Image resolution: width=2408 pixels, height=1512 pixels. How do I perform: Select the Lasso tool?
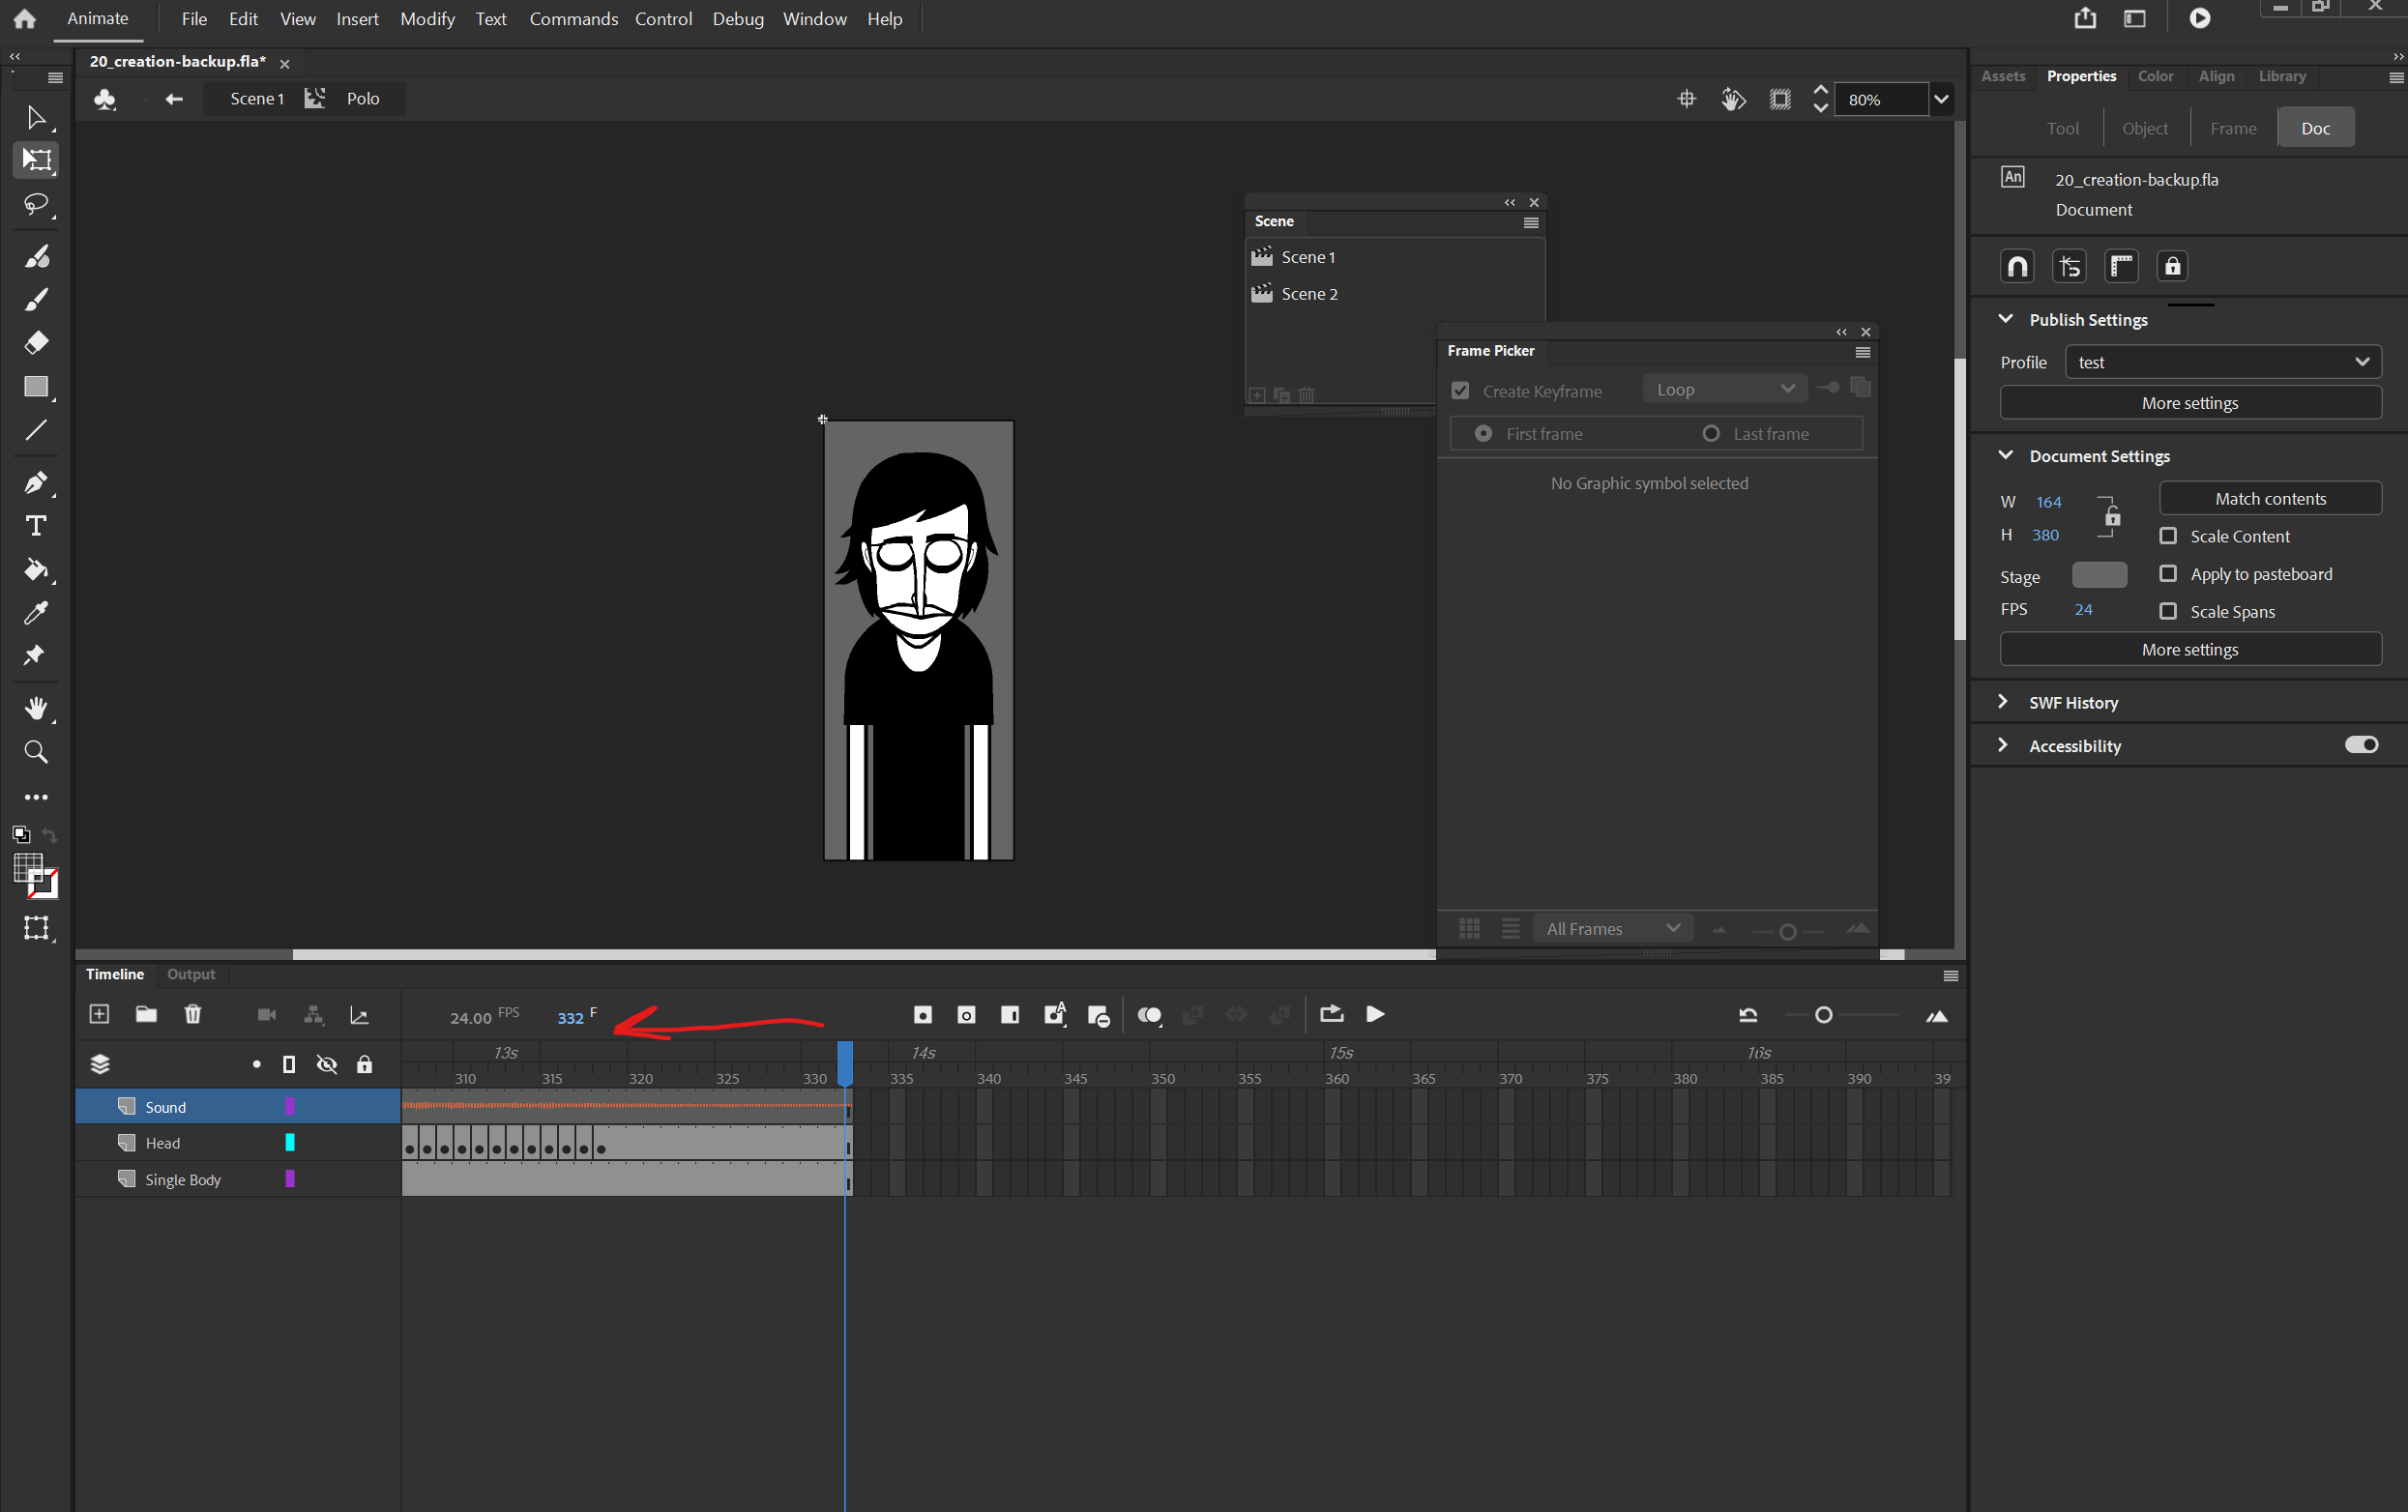pos(36,205)
